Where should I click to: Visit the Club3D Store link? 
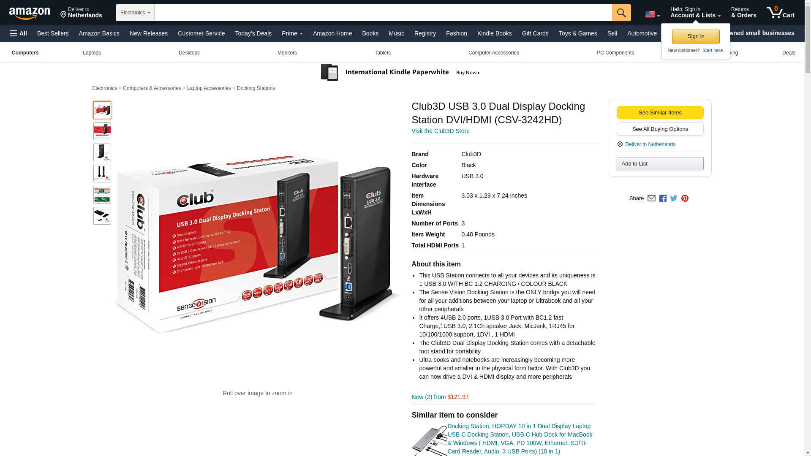tap(441, 131)
